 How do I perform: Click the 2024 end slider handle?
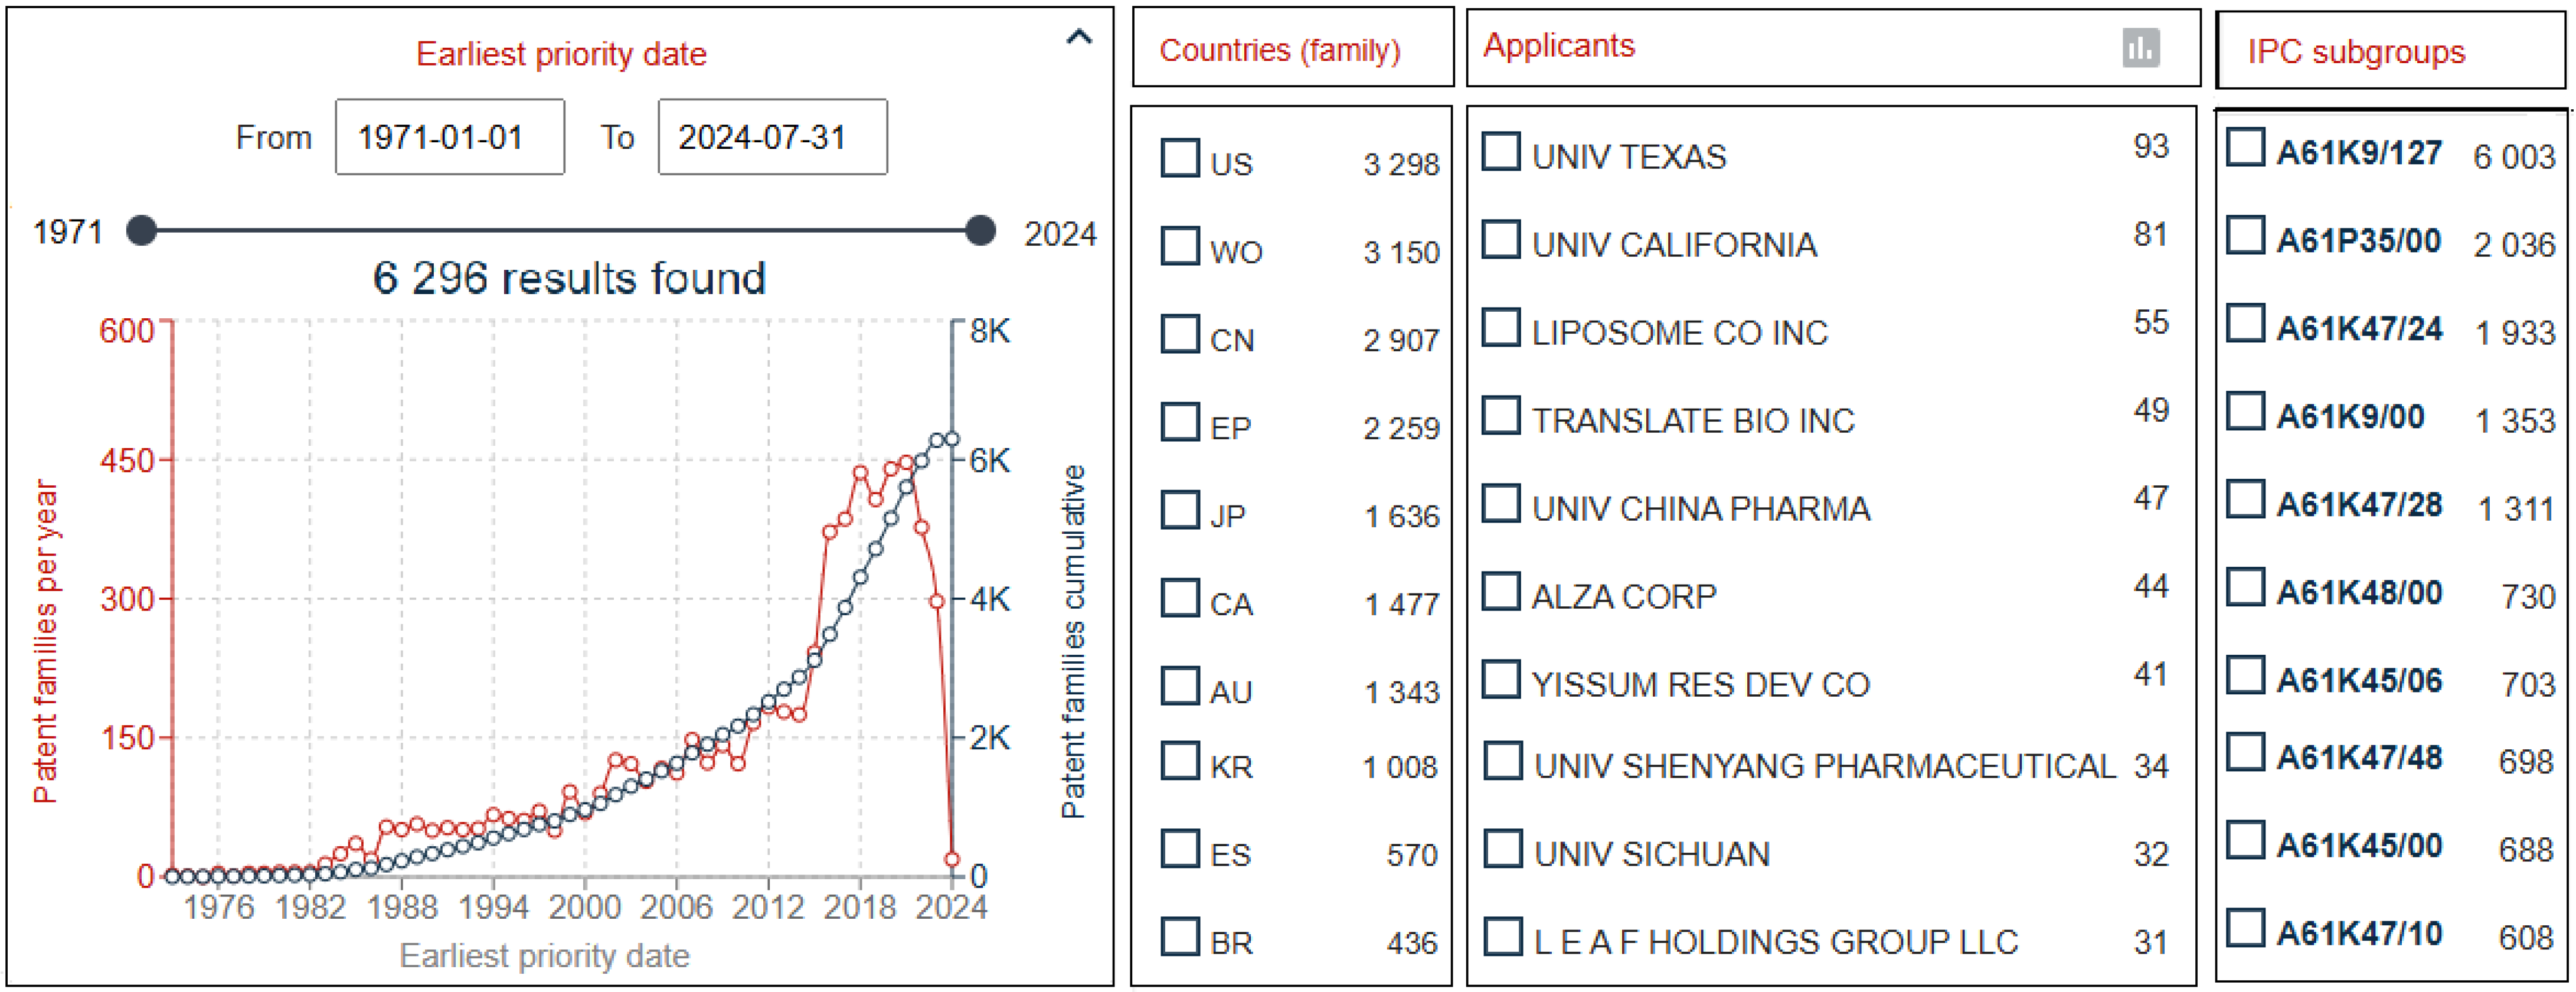(x=980, y=230)
